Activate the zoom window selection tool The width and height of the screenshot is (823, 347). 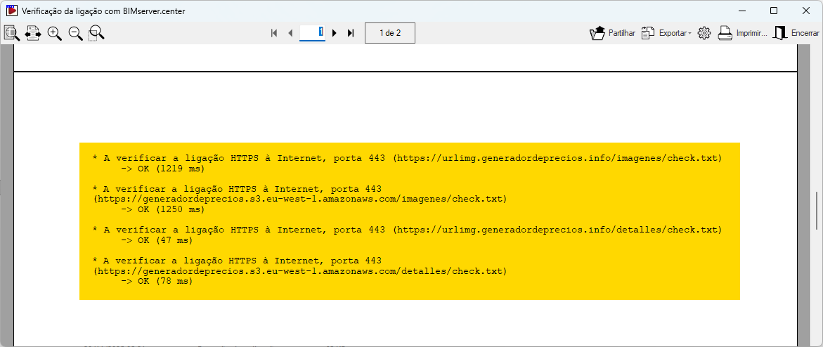(x=96, y=33)
